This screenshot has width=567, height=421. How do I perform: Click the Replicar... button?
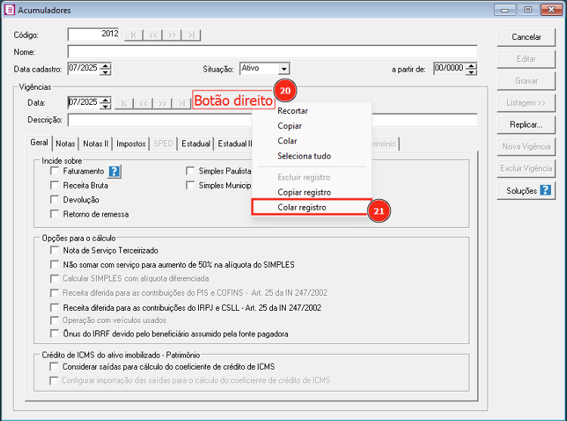tap(526, 124)
